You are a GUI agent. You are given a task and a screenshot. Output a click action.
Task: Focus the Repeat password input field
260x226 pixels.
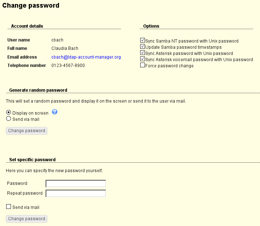(x=75, y=193)
